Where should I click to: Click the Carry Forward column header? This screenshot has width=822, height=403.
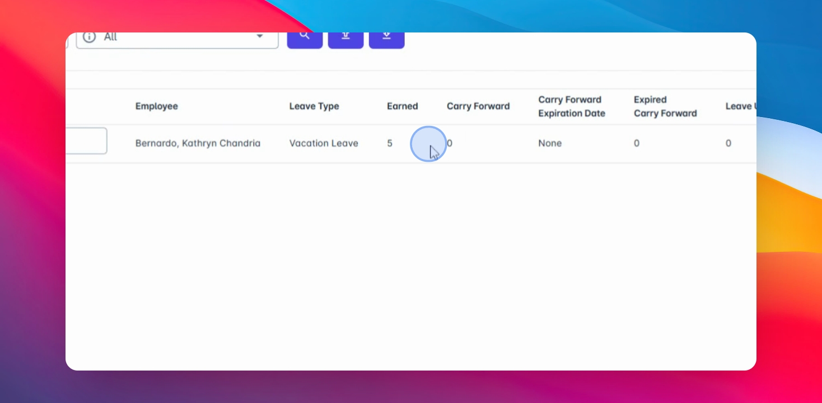tap(478, 106)
